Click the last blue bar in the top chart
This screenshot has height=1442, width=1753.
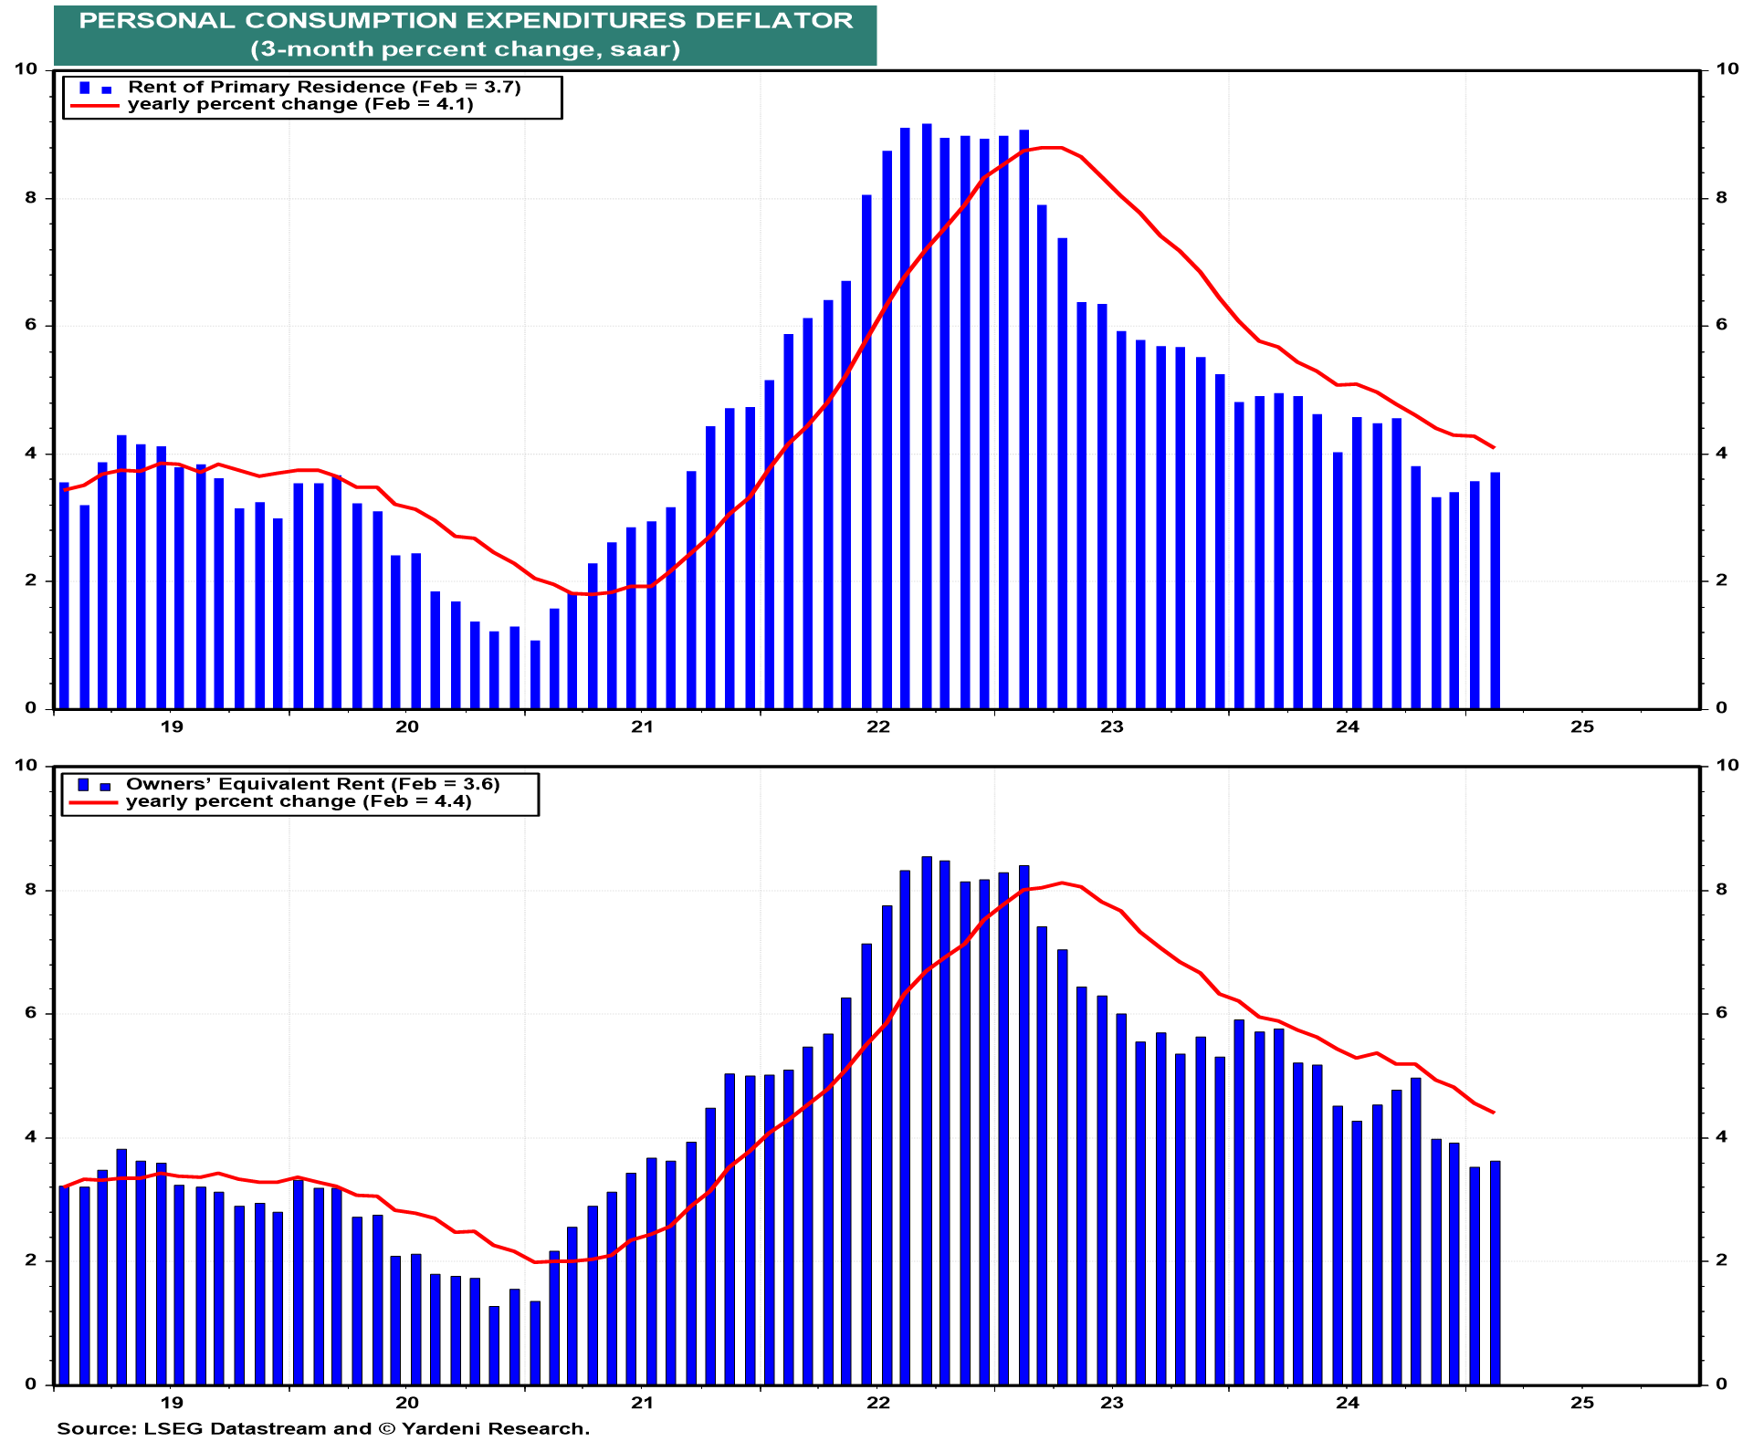pos(1496,590)
